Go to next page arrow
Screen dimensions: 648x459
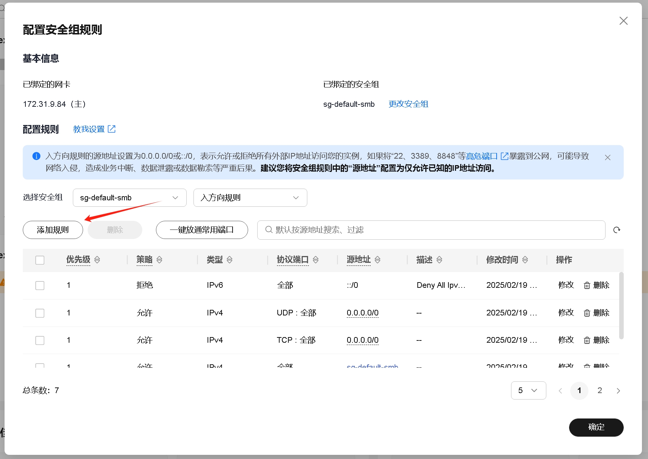pyautogui.click(x=618, y=390)
